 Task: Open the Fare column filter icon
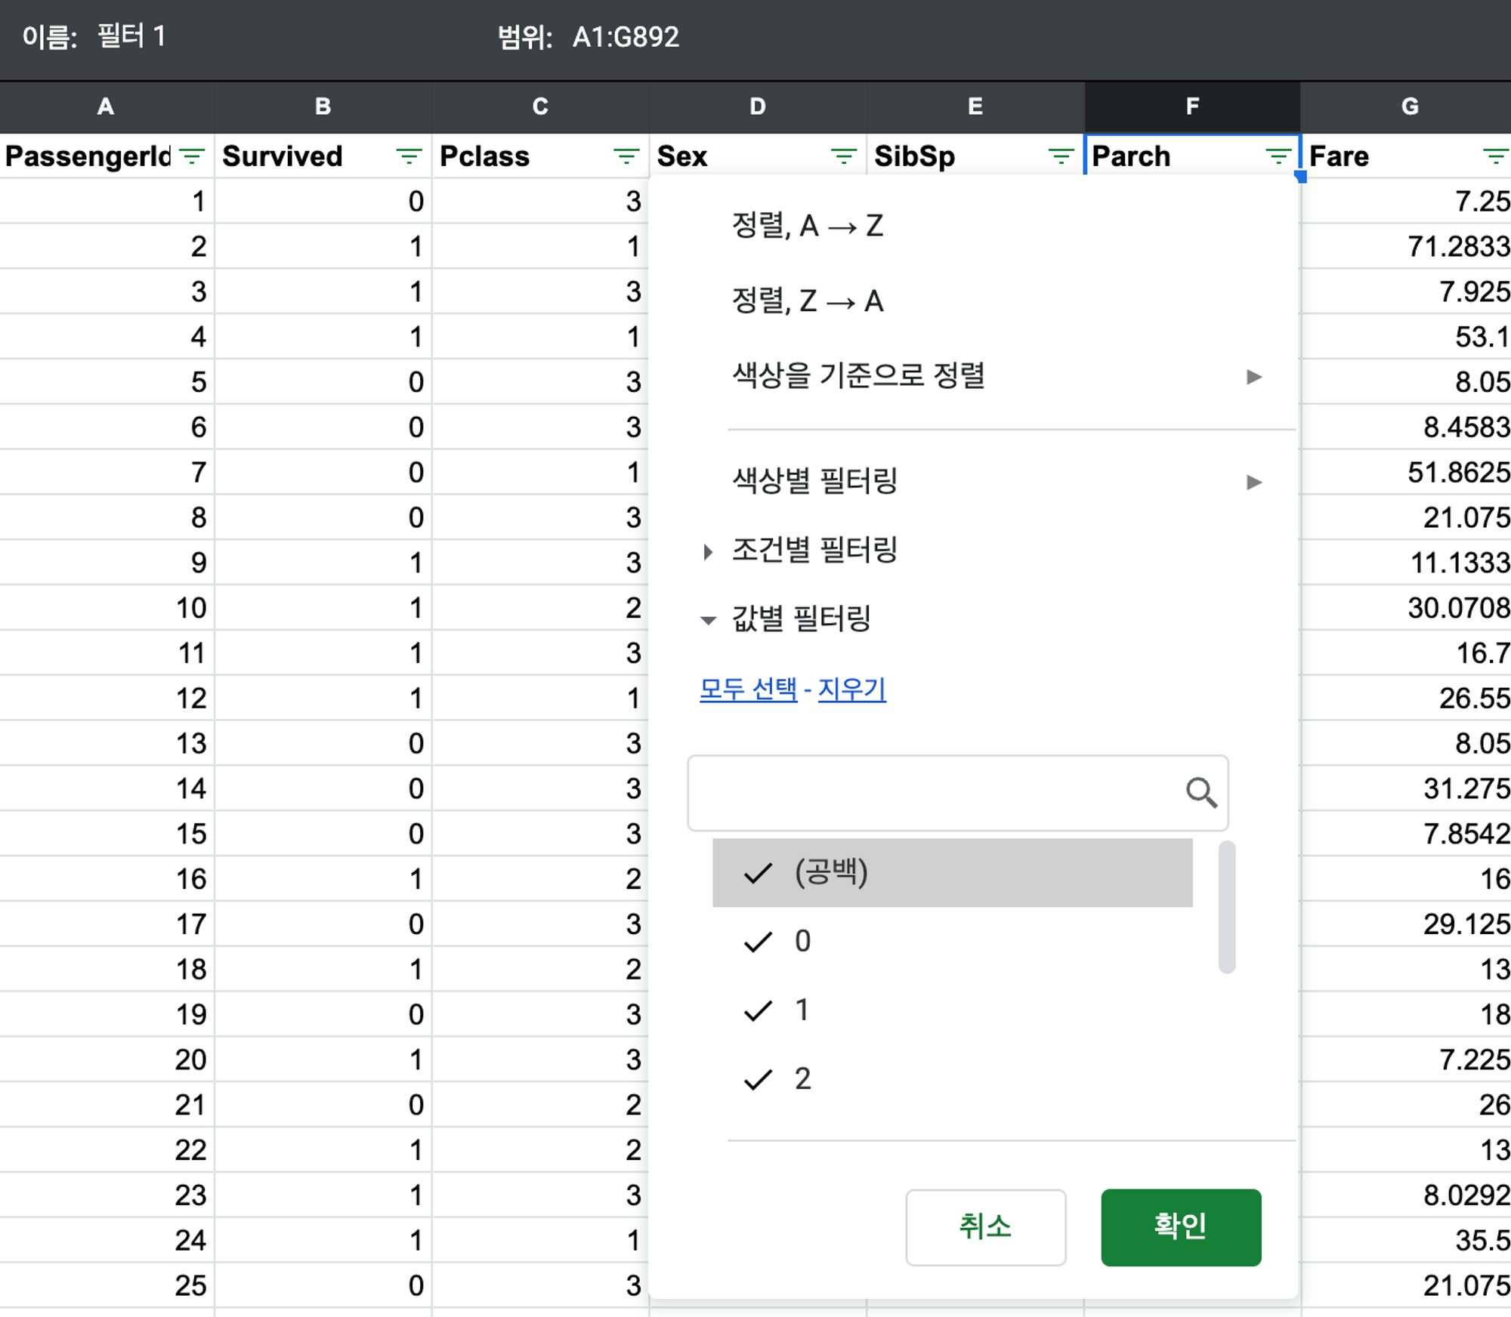[1495, 156]
